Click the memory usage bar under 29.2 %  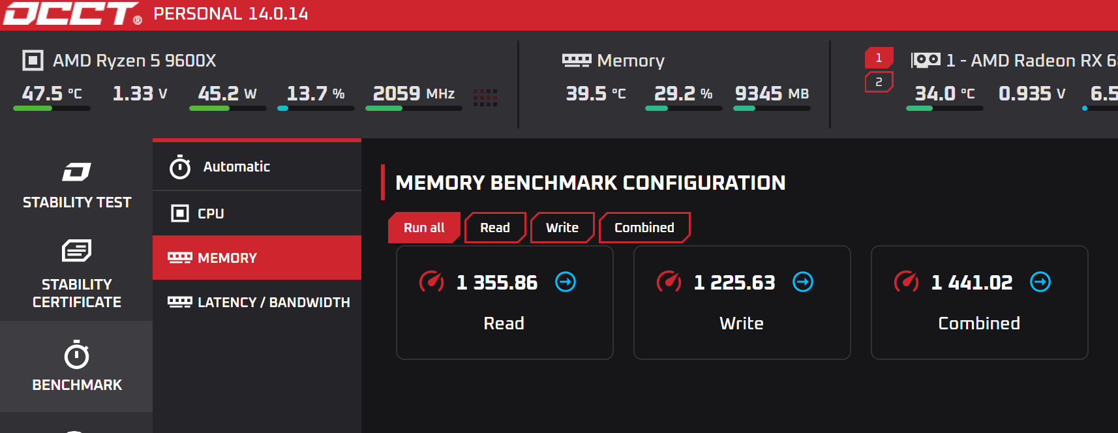pyautogui.click(x=684, y=108)
